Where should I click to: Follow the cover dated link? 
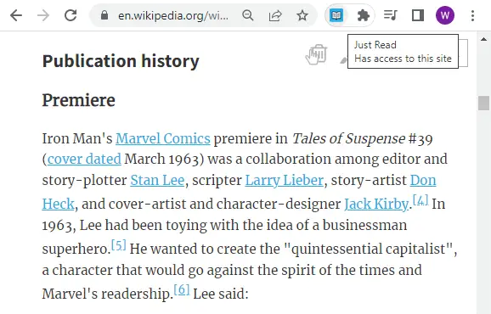pyautogui.click(x=84, y=159)
